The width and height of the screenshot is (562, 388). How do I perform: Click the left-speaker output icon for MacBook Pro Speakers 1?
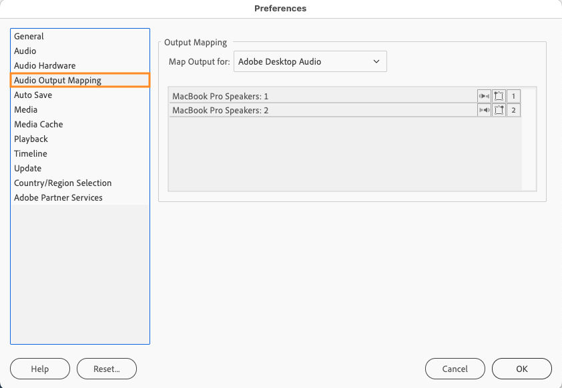(x=484, y=96)
